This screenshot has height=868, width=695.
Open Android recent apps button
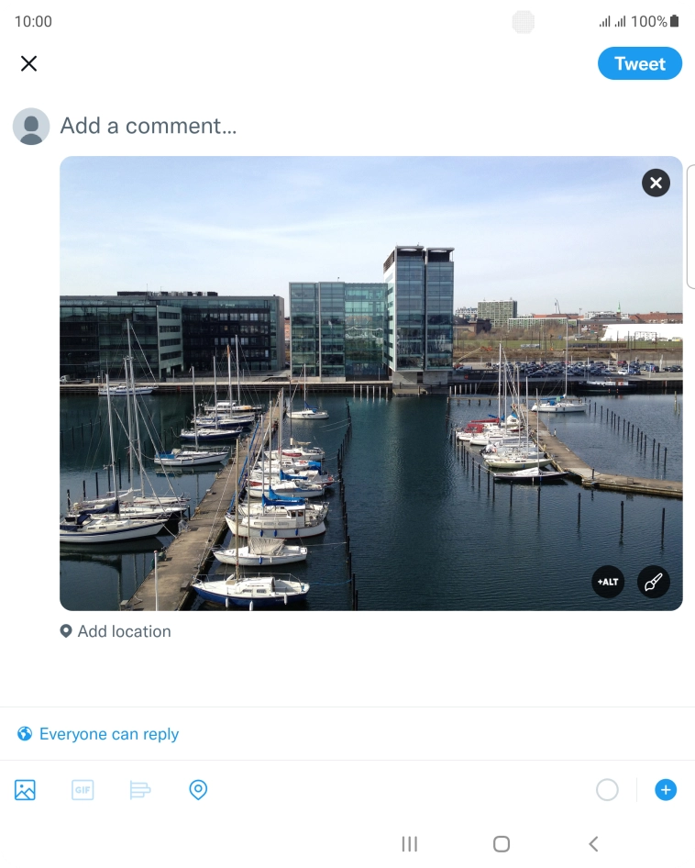(x=410, y=844)
